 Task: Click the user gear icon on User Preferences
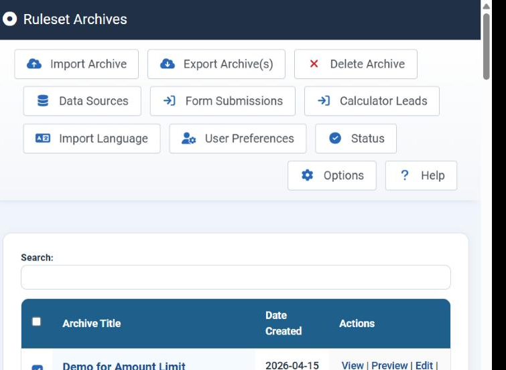[188, 138]
